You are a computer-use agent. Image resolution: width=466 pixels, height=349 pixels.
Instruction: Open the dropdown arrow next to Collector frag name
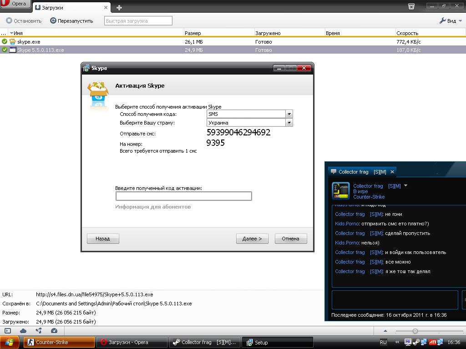click(405, 185)
